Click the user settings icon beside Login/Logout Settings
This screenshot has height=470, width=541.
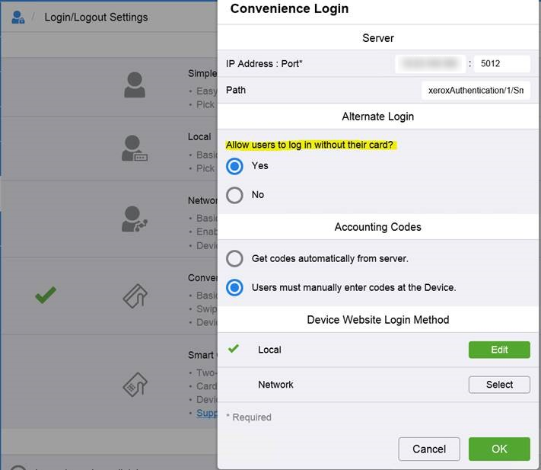coord(18,17)
